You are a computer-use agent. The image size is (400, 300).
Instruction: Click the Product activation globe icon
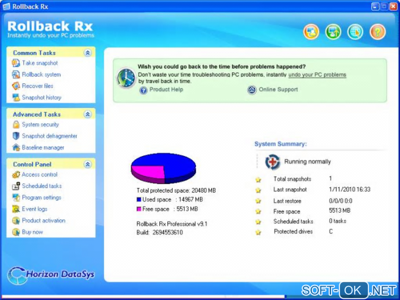[16, 220]
